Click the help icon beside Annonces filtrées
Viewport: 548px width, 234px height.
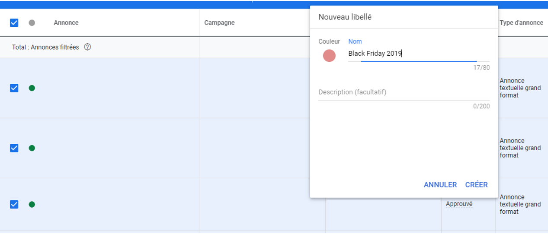click(x=87, y=47)
